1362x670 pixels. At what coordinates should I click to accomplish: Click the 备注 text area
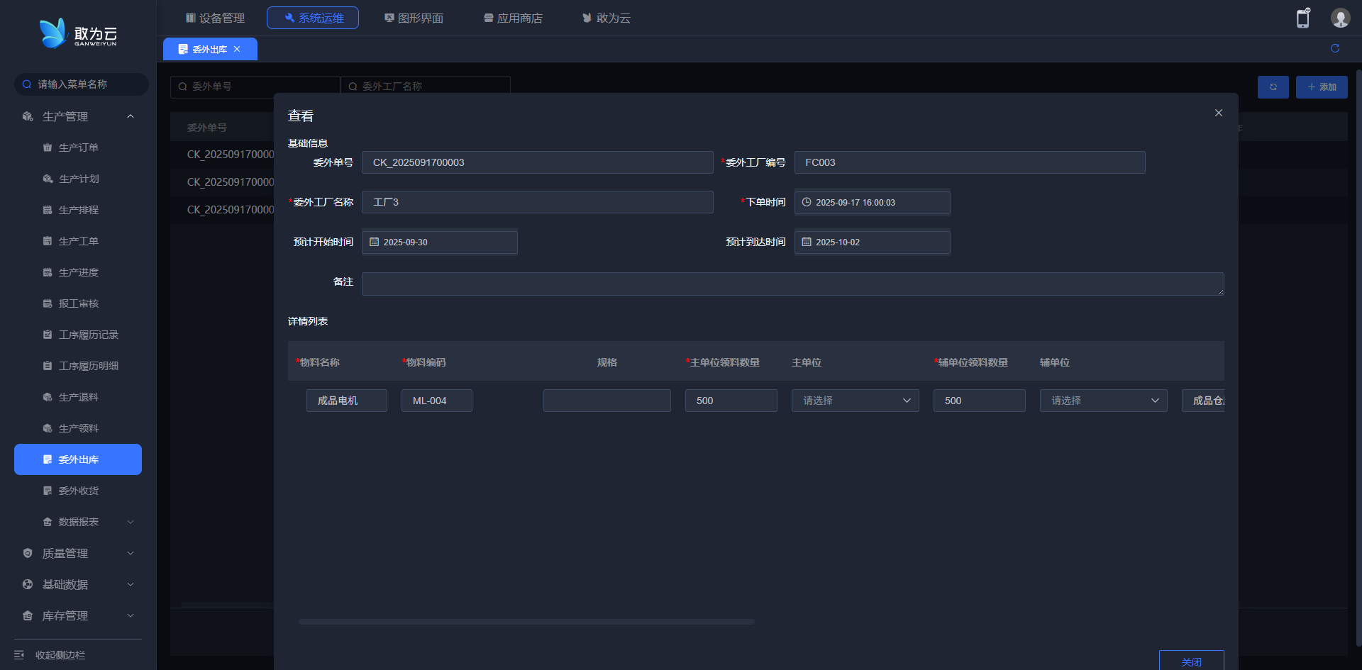click(x=792, y=284)
